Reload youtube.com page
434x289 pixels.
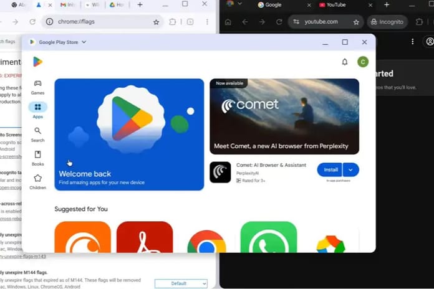tap(279, 22)
